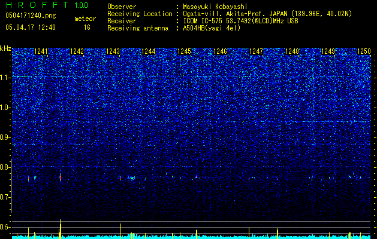Click the 1247 time axis marker

tap(257, 51)
